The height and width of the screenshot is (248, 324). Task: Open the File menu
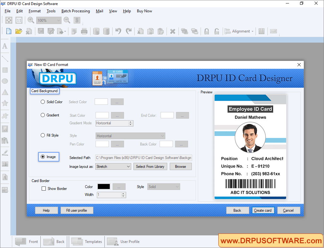click(8, 11)
